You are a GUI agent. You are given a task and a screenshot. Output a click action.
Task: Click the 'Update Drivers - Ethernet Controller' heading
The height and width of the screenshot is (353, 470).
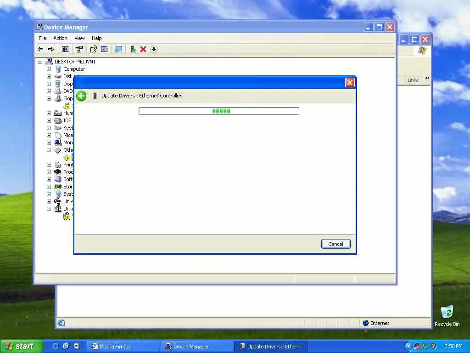141,96
